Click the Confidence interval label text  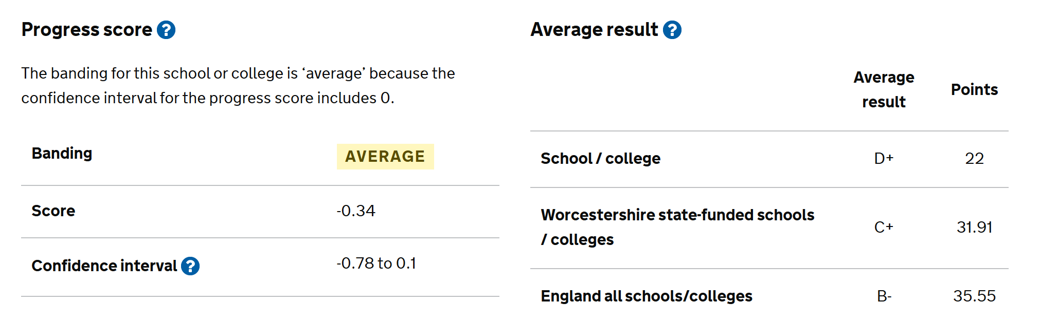tap(104, 266)
